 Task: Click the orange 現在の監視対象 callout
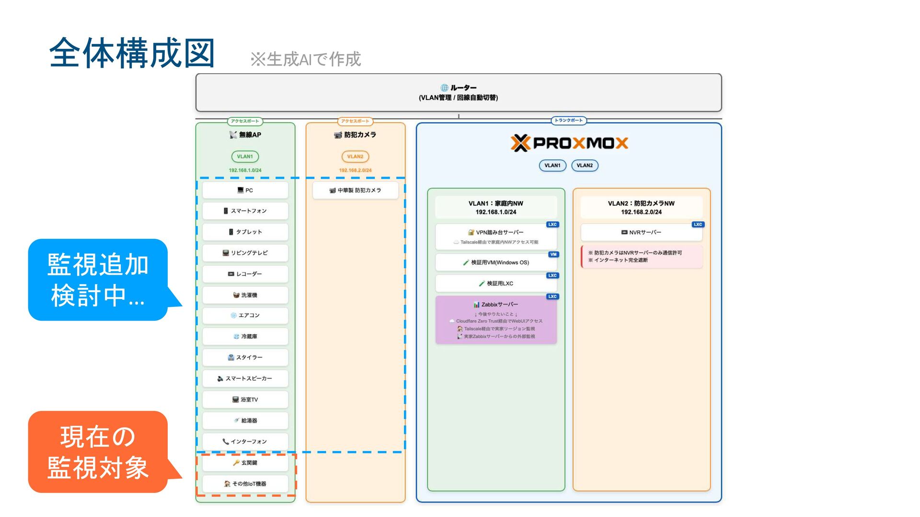pos(98,452)
